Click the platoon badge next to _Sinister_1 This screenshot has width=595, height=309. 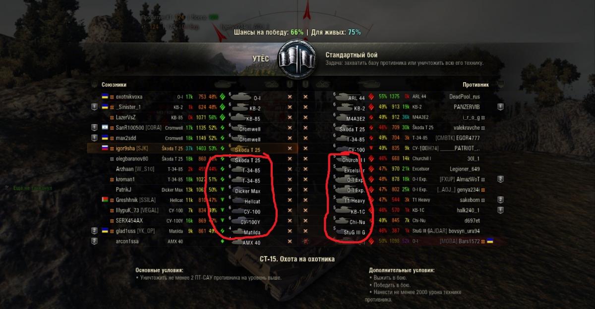(x=94, y=106)
